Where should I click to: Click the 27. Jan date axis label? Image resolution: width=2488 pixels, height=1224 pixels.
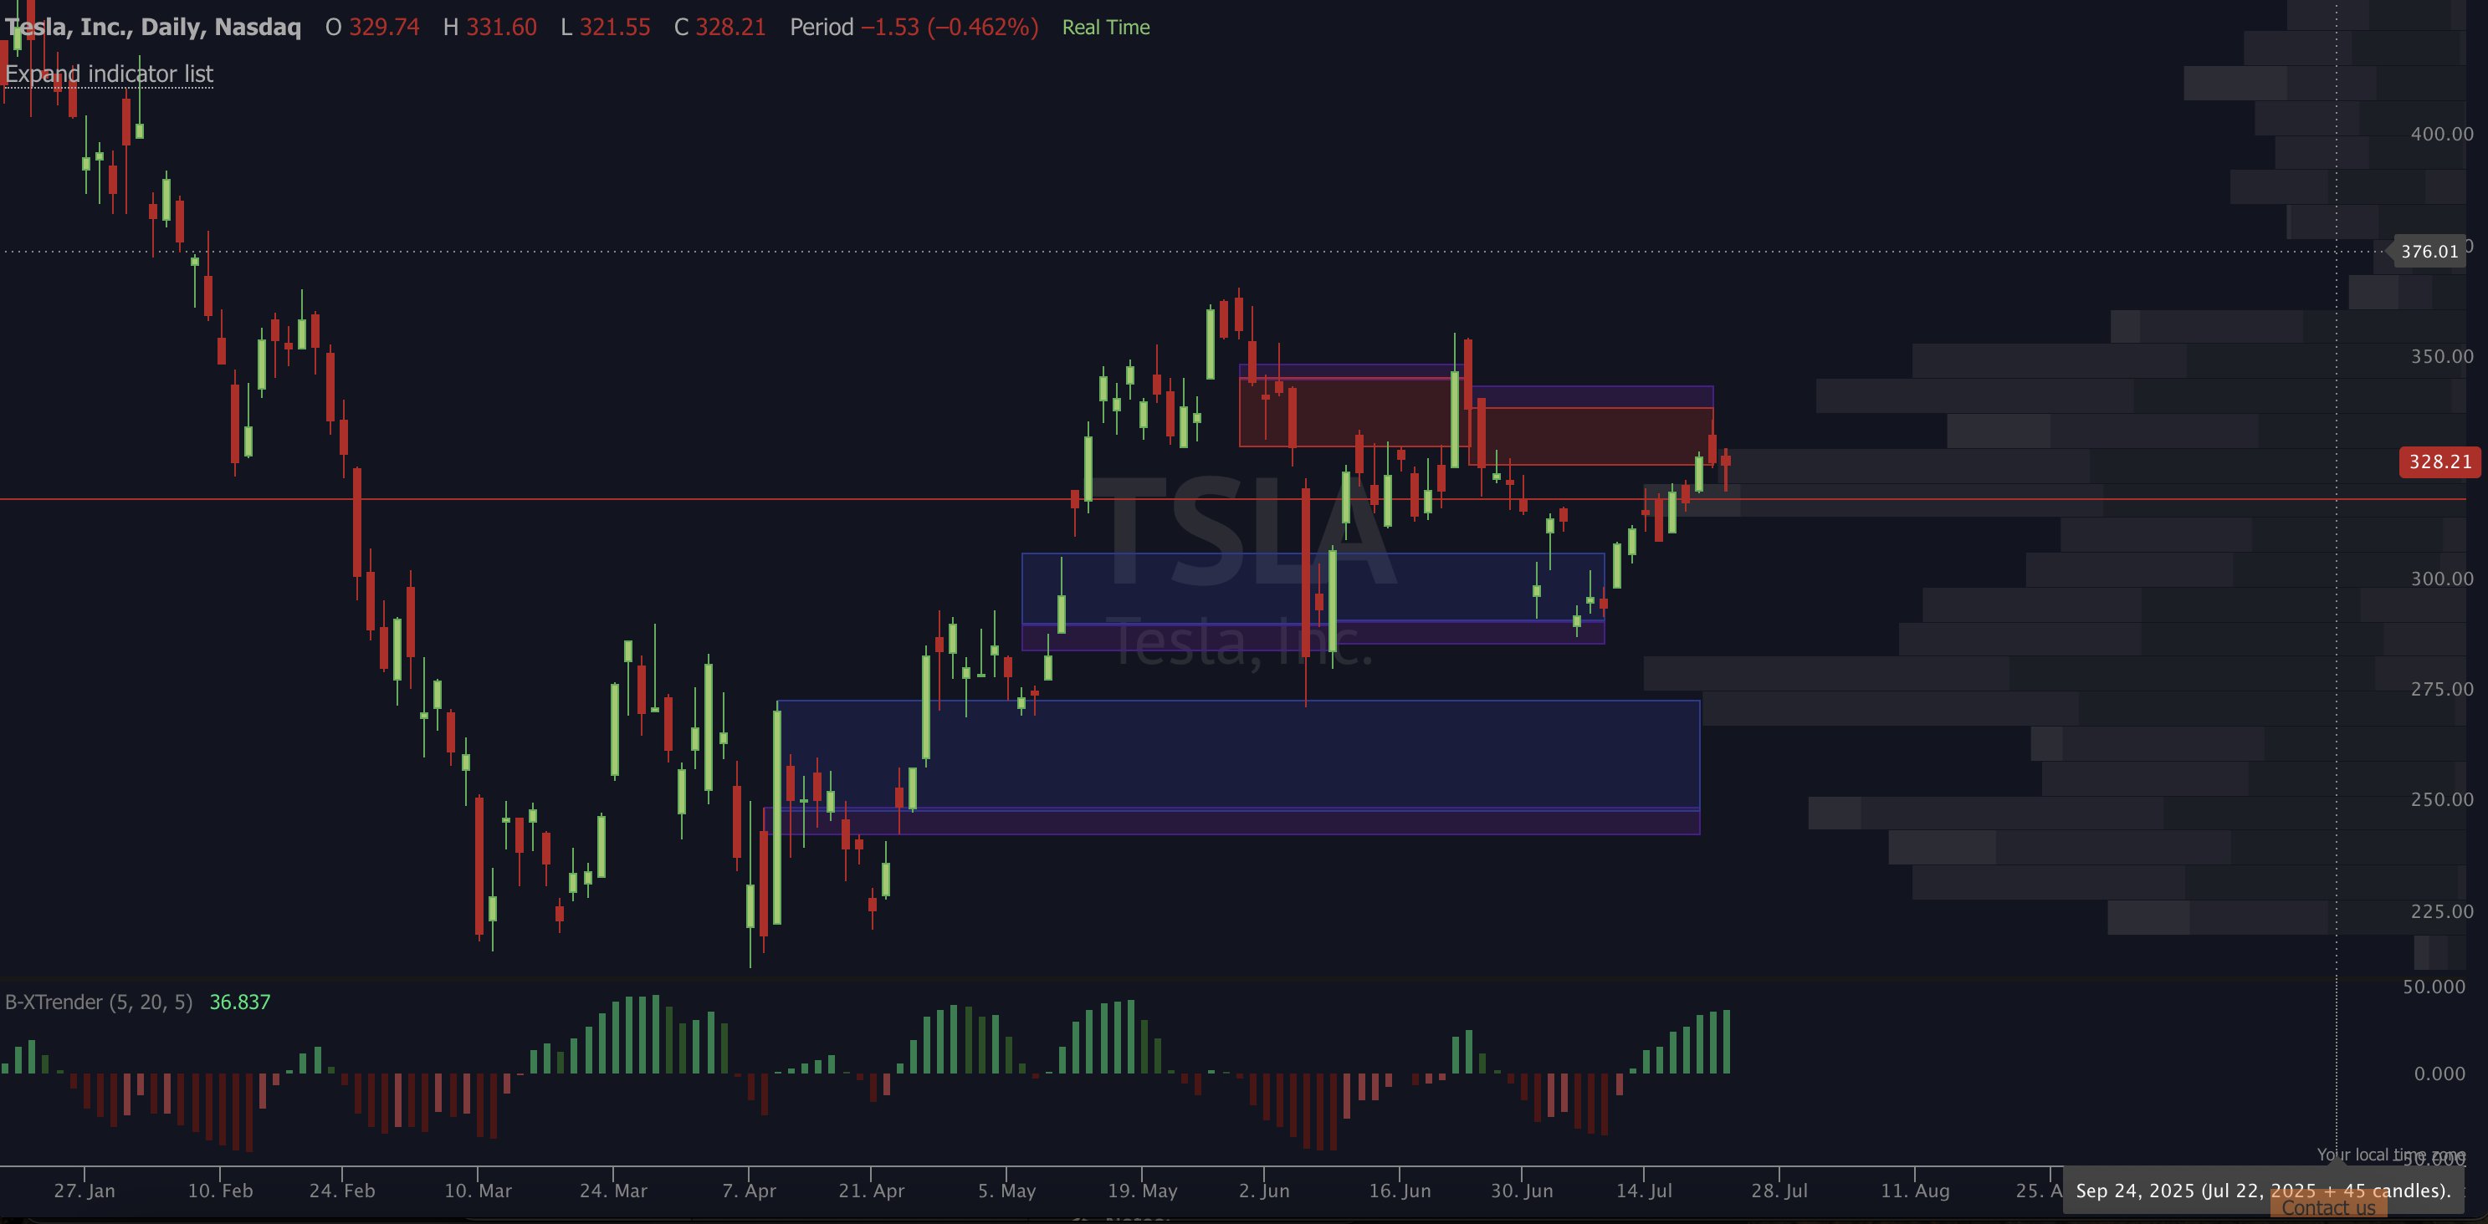pos(84,1191)
